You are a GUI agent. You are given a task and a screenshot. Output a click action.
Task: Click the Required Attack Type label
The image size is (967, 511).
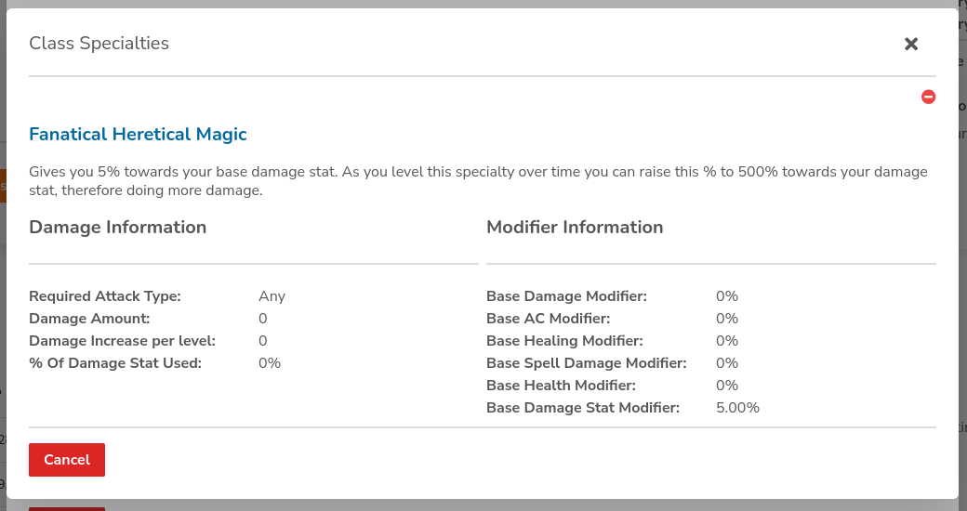(x=105, y=296)
